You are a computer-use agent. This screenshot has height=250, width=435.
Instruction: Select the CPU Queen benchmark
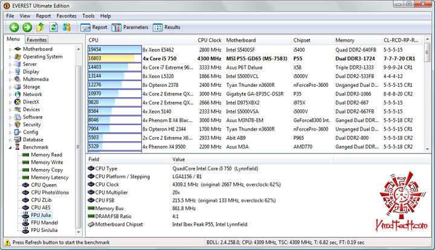pyautogui.click(x=43, y=185)
